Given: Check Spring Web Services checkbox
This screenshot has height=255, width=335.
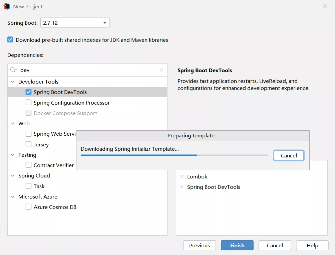Looking at the screenshot, I should (28, 134).
